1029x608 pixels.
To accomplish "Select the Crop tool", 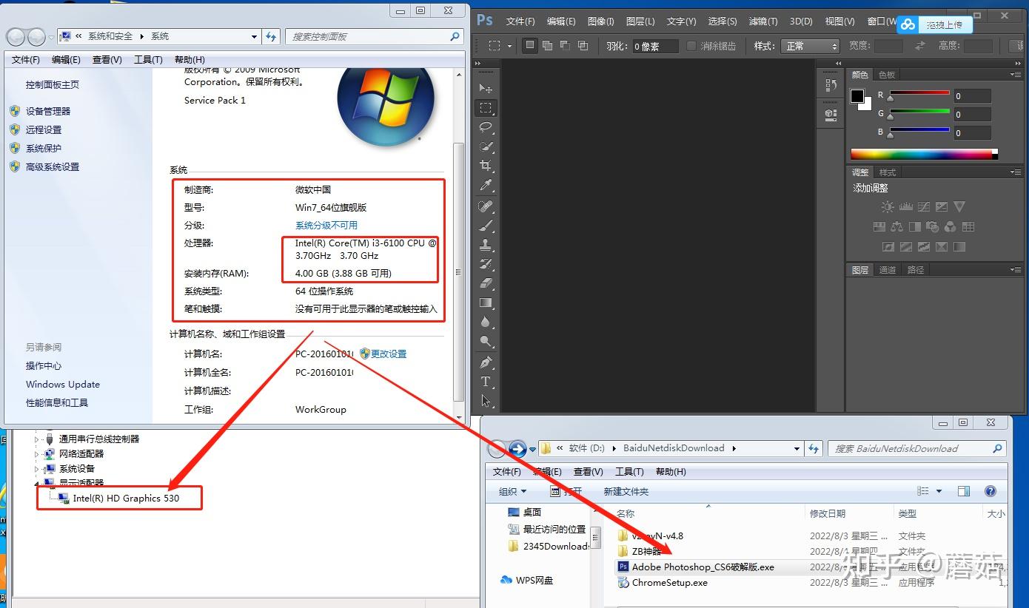I will pos(486,166).
